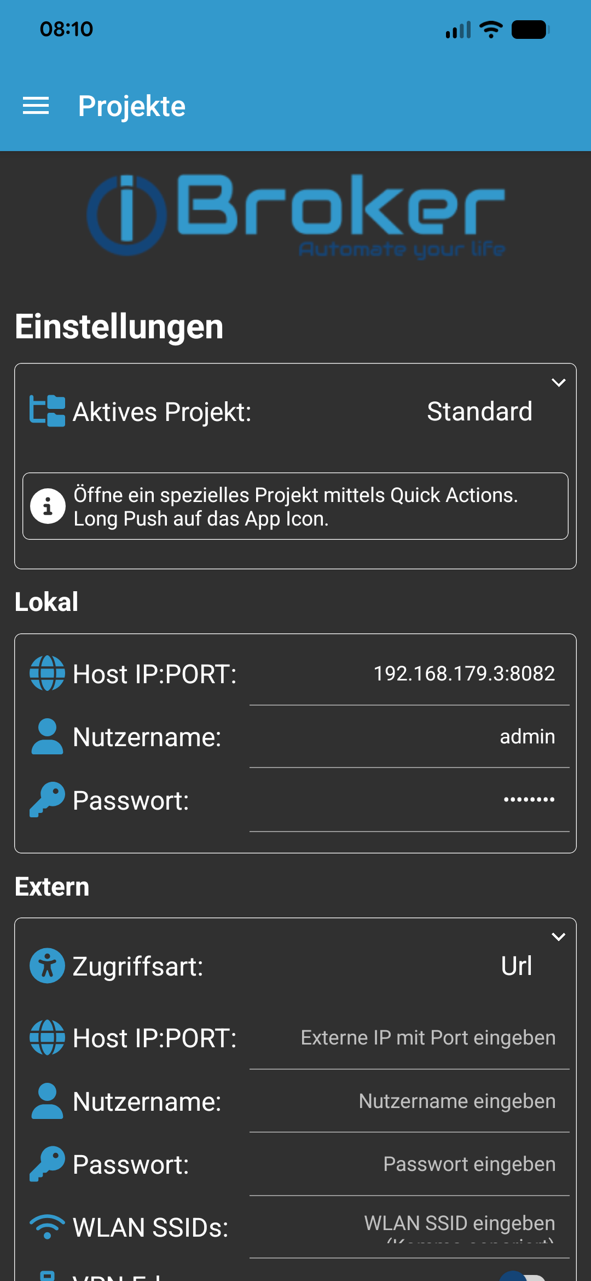This screenshot has width=591, height=1281.
Task: Tap the accessibility icon beside Zugriffsart
Action: pos(47,966)
